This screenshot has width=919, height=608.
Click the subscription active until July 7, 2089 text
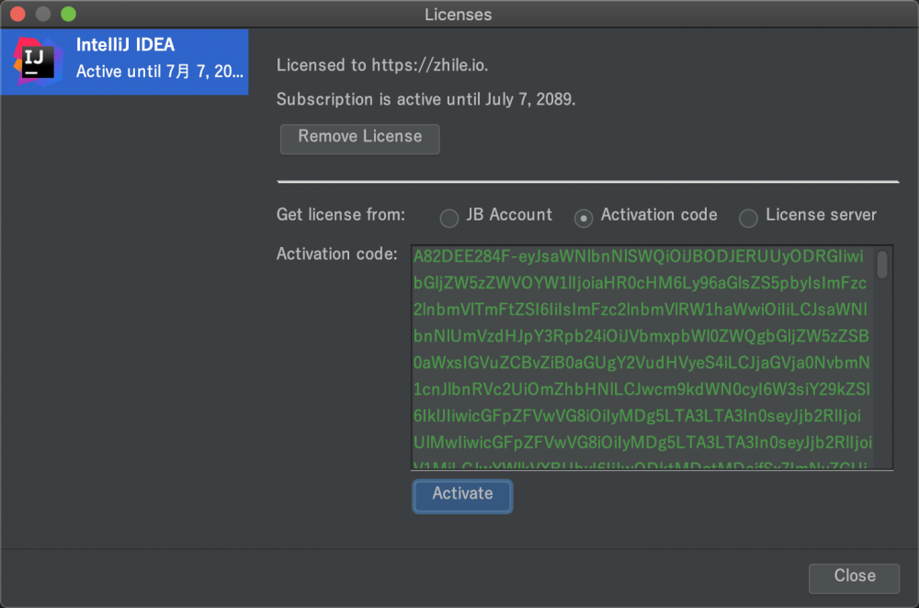tap(425, 99)
